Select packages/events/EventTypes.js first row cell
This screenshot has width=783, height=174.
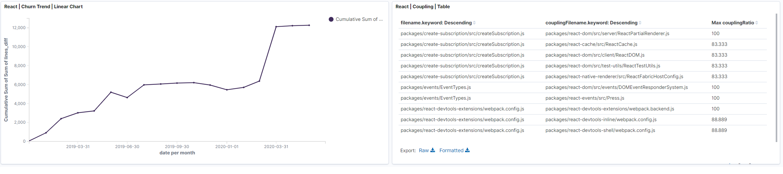point(436,87)
